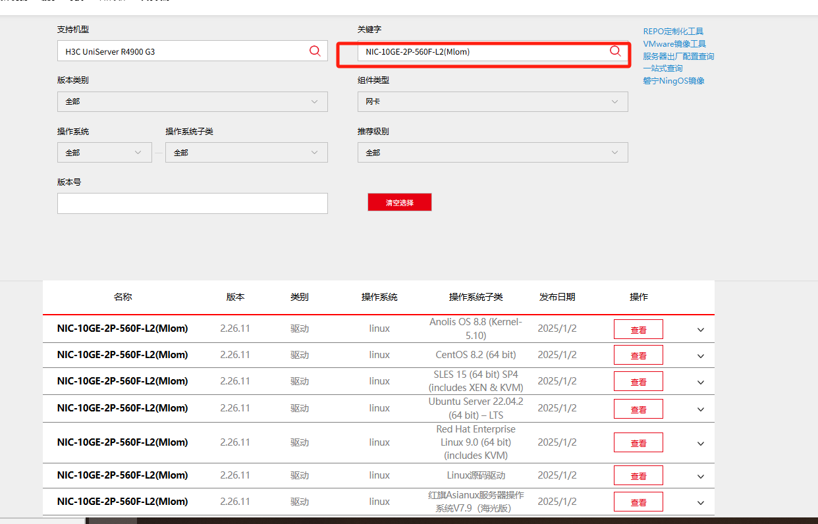Open the 操作系统子类 dropdown
The width and height of the screenshot is (818, 524).
click(x=246, y=152)
